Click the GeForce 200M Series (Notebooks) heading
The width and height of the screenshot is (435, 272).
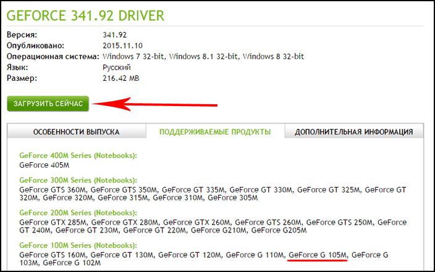click(x=78, y=213)
